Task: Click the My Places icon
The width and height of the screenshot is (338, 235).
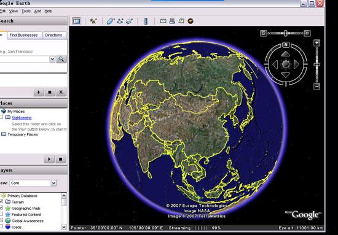Action: [x=3, y=111]
